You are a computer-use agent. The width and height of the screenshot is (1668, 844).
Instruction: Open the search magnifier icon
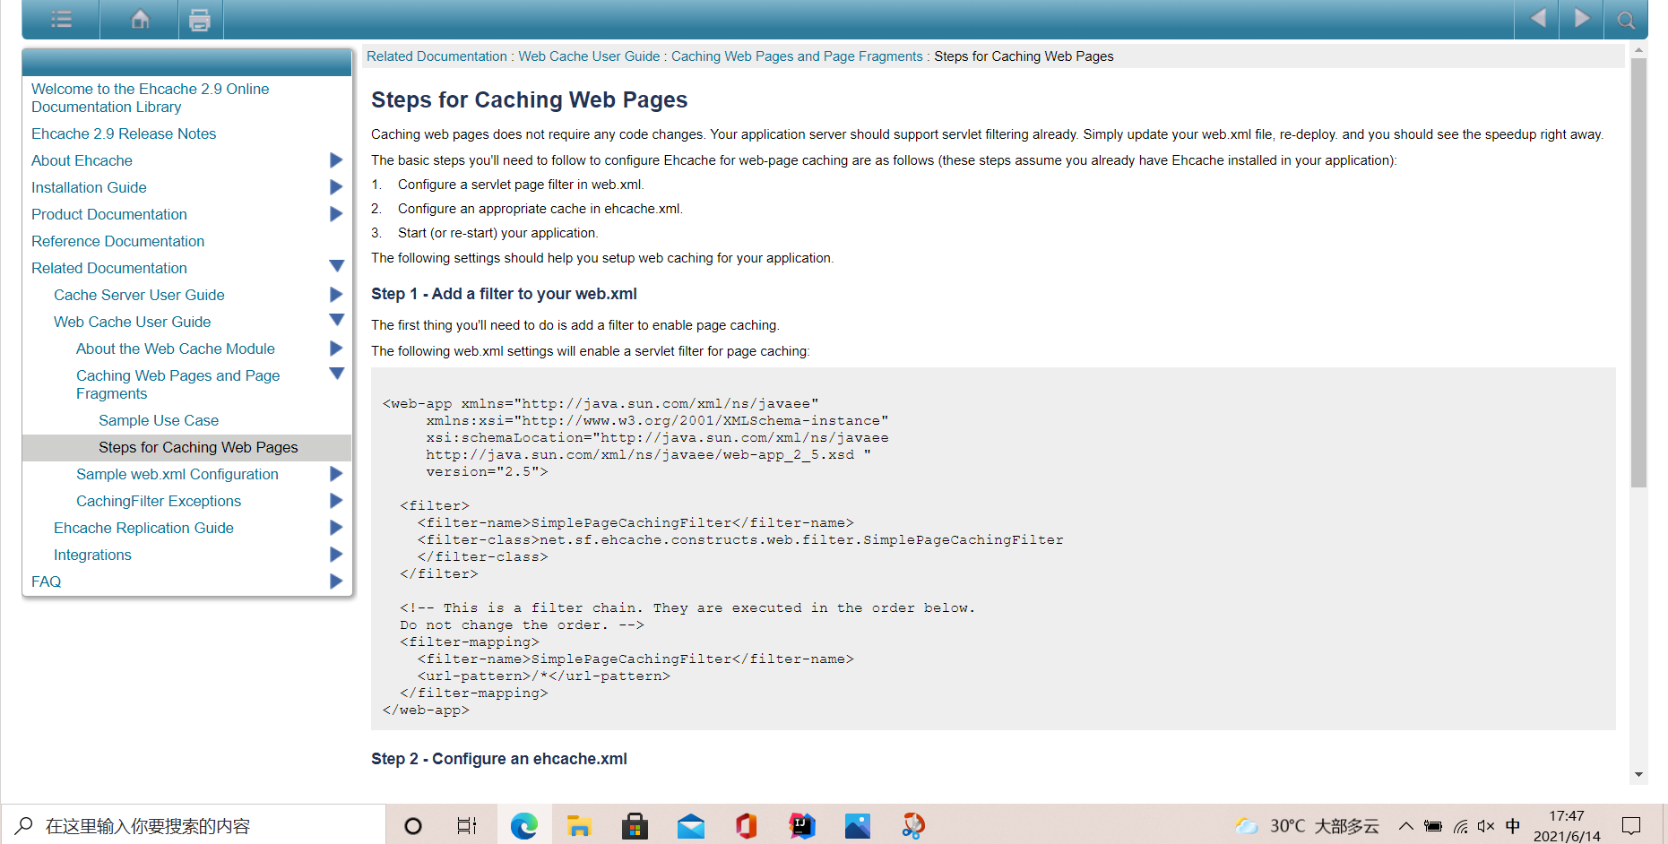tap(1626, 20)
